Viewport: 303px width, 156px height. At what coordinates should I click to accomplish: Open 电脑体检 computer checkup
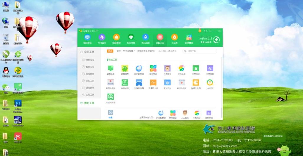(87, 39)
